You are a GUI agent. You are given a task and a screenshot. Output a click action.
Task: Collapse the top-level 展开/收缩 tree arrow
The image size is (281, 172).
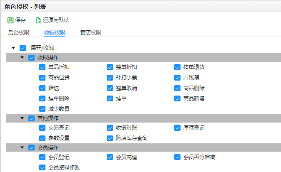(13, 48)
